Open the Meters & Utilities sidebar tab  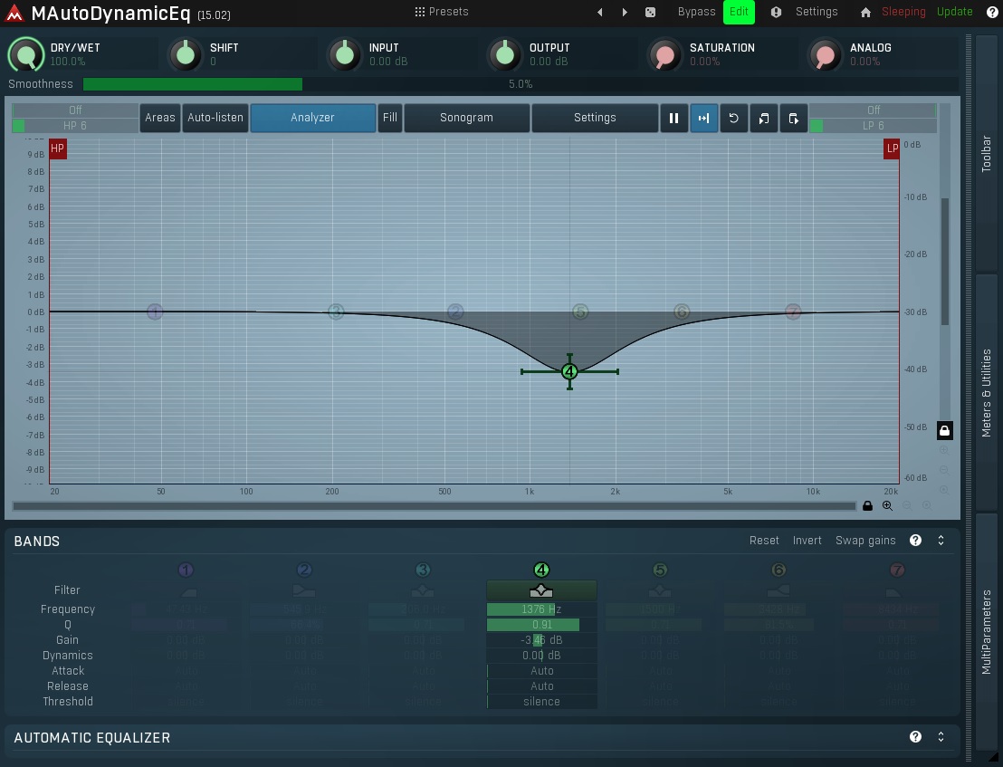tap(989, 383)
